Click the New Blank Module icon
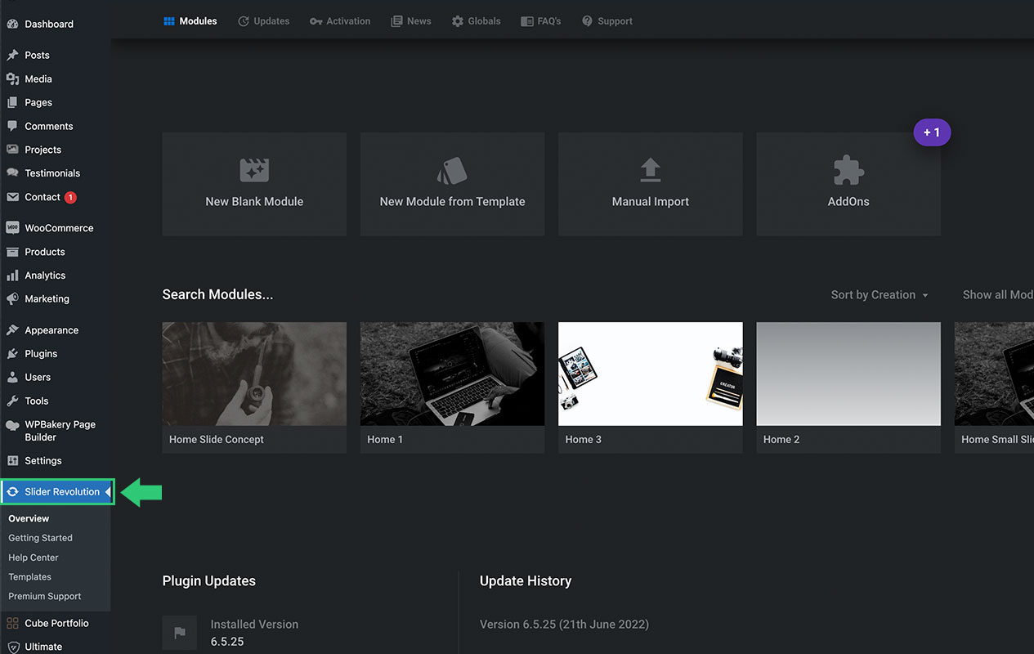1034x654 pixels. pyautogui.click(x=254, y=170)
